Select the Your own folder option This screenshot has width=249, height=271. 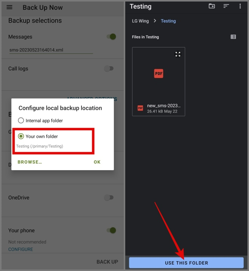click(x=21, y=136)
